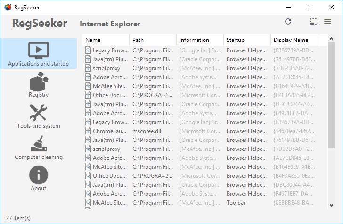Click the selection rectangle icon

coord(314,22)
